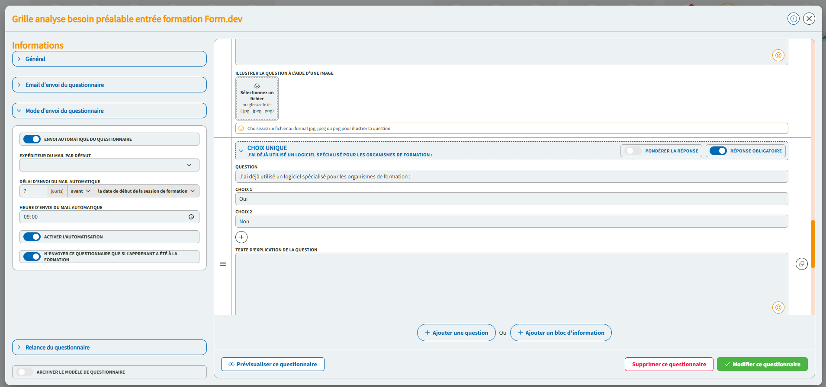The image size is (826, 387).
Task: Expand Relance du questionnaire section
Action: pyautogui.click(x=109, y=347)
